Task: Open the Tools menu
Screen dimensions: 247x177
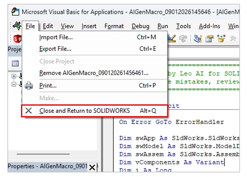Action: pos(184,26)
